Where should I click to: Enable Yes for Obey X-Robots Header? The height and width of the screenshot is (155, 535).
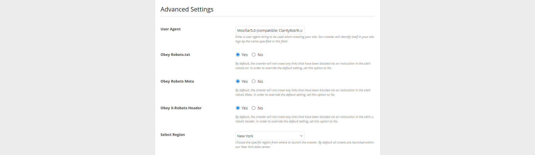pyautogui.click(x=238, y=108)
